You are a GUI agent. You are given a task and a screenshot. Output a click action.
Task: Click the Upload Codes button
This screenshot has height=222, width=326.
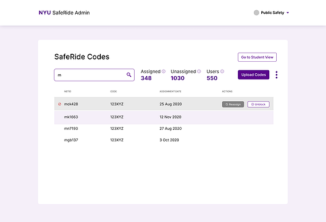[x=253, y=75]
